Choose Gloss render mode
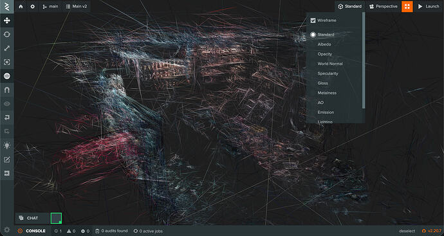Viewport: 444px width, 236px height. pos(323,83)
